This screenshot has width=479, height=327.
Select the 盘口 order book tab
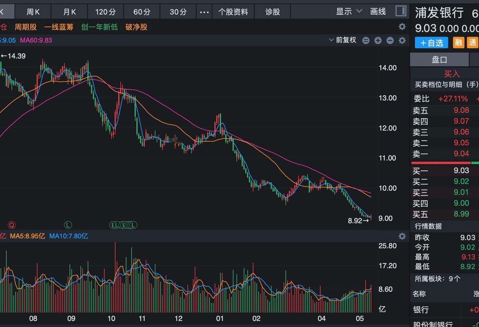(x=439, y=60)
